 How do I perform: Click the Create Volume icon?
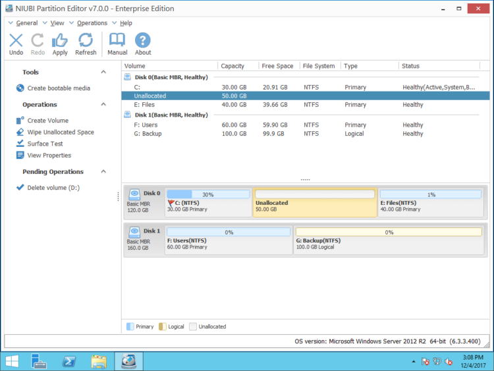20,121
